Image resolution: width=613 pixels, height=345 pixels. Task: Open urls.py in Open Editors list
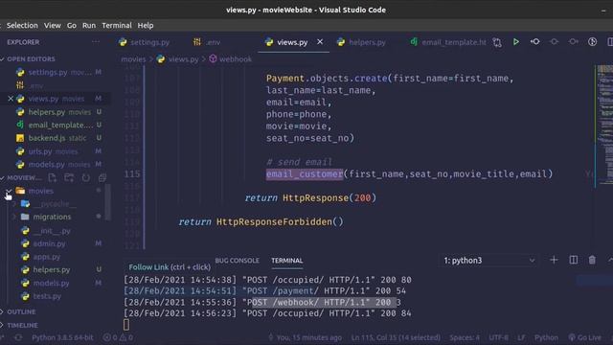[55, 151]
